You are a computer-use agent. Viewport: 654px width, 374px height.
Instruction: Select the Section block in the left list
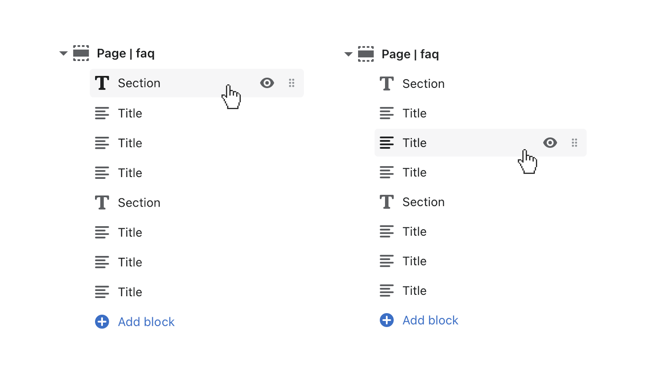pyautogui.click(x=139, y=83)
